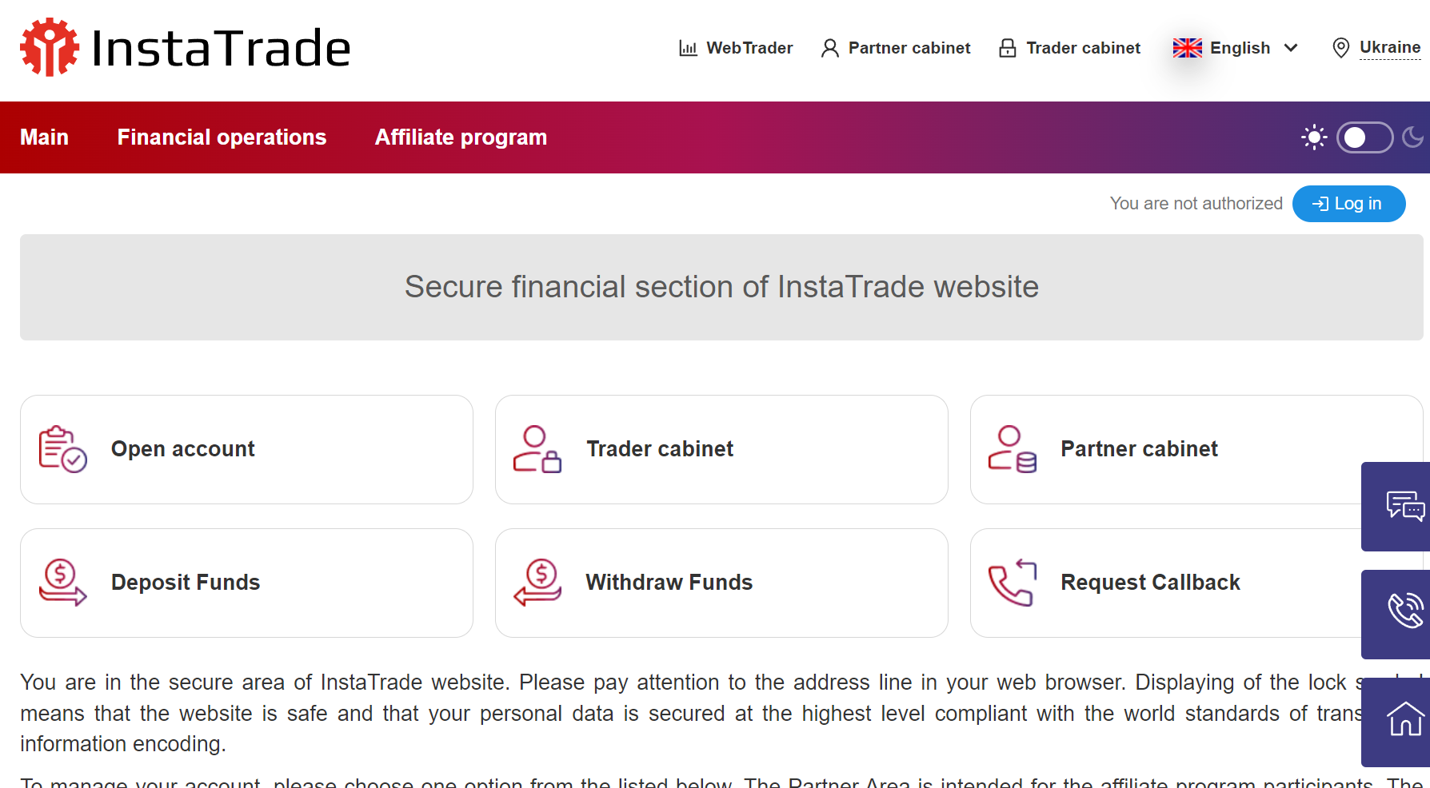Toggle the light/dark theme switch
Image resolution: width=1430 pixels, height=788 pixels.
(1364, 137)
